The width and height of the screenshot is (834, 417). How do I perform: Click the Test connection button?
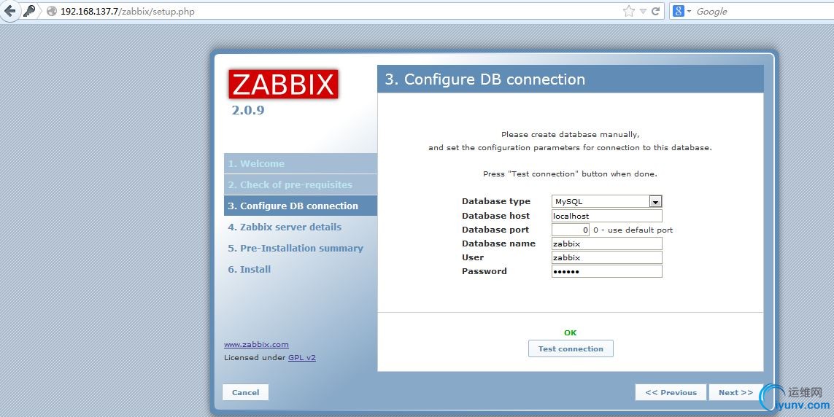571,348
